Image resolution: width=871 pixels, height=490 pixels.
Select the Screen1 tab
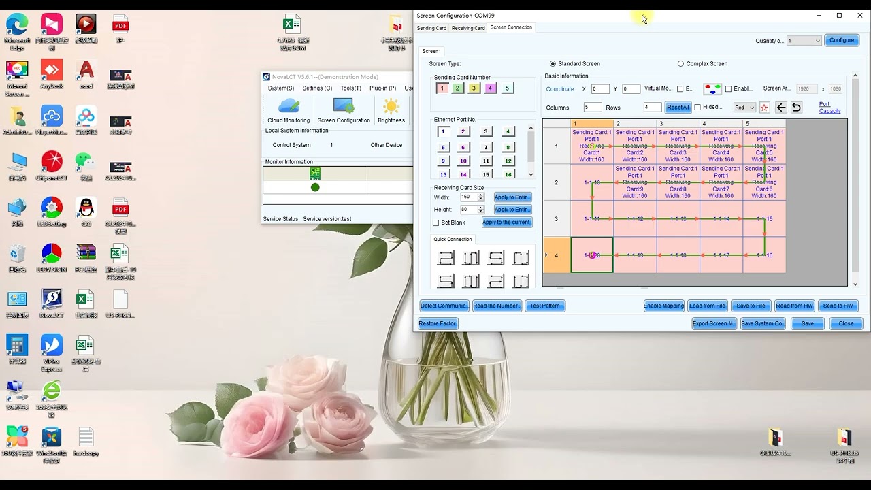click(x=431, y=52)
